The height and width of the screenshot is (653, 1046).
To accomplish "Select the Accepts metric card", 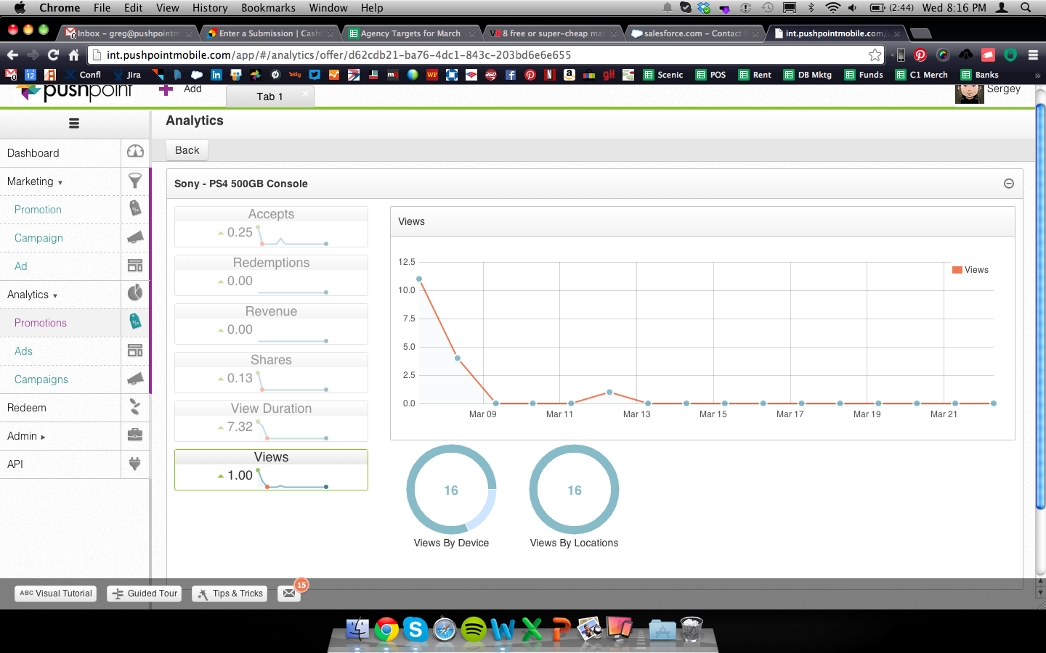I will click(x=271, y=226).
